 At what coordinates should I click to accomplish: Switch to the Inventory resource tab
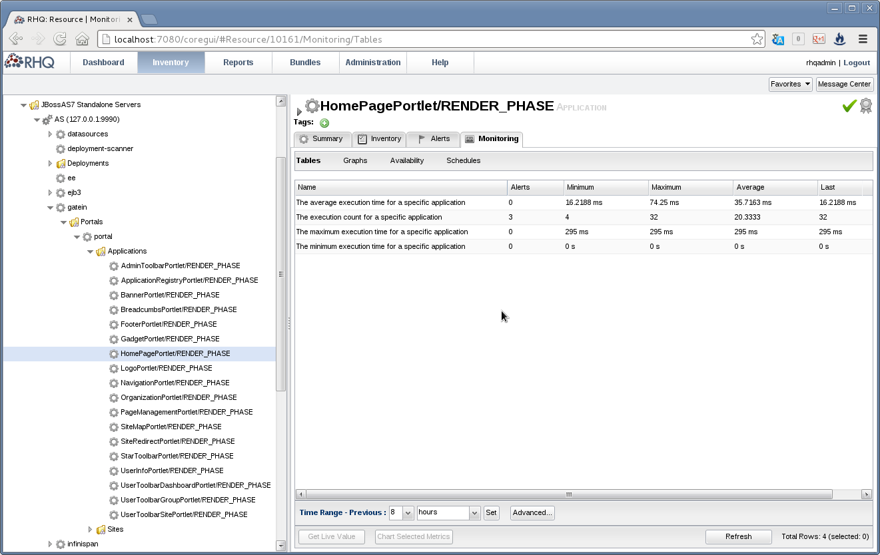point(378,139)
